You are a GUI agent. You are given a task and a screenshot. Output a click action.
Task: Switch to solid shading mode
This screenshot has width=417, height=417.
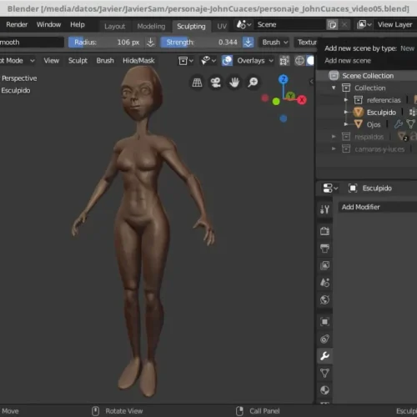(310, 61)
